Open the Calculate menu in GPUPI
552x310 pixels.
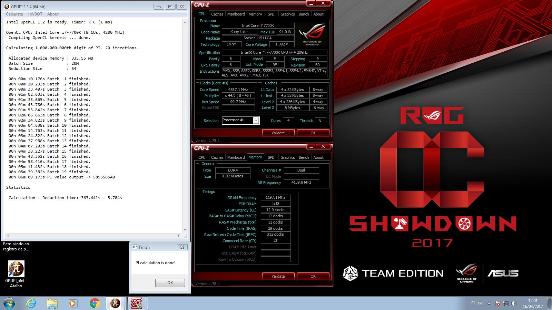[14, 14]
